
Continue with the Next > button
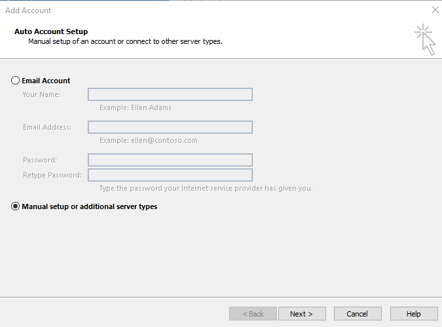302,314
